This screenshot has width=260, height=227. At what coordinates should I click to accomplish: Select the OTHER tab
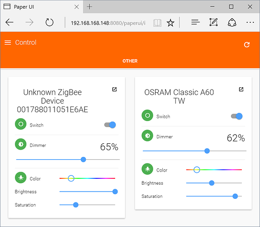(130, 61)
